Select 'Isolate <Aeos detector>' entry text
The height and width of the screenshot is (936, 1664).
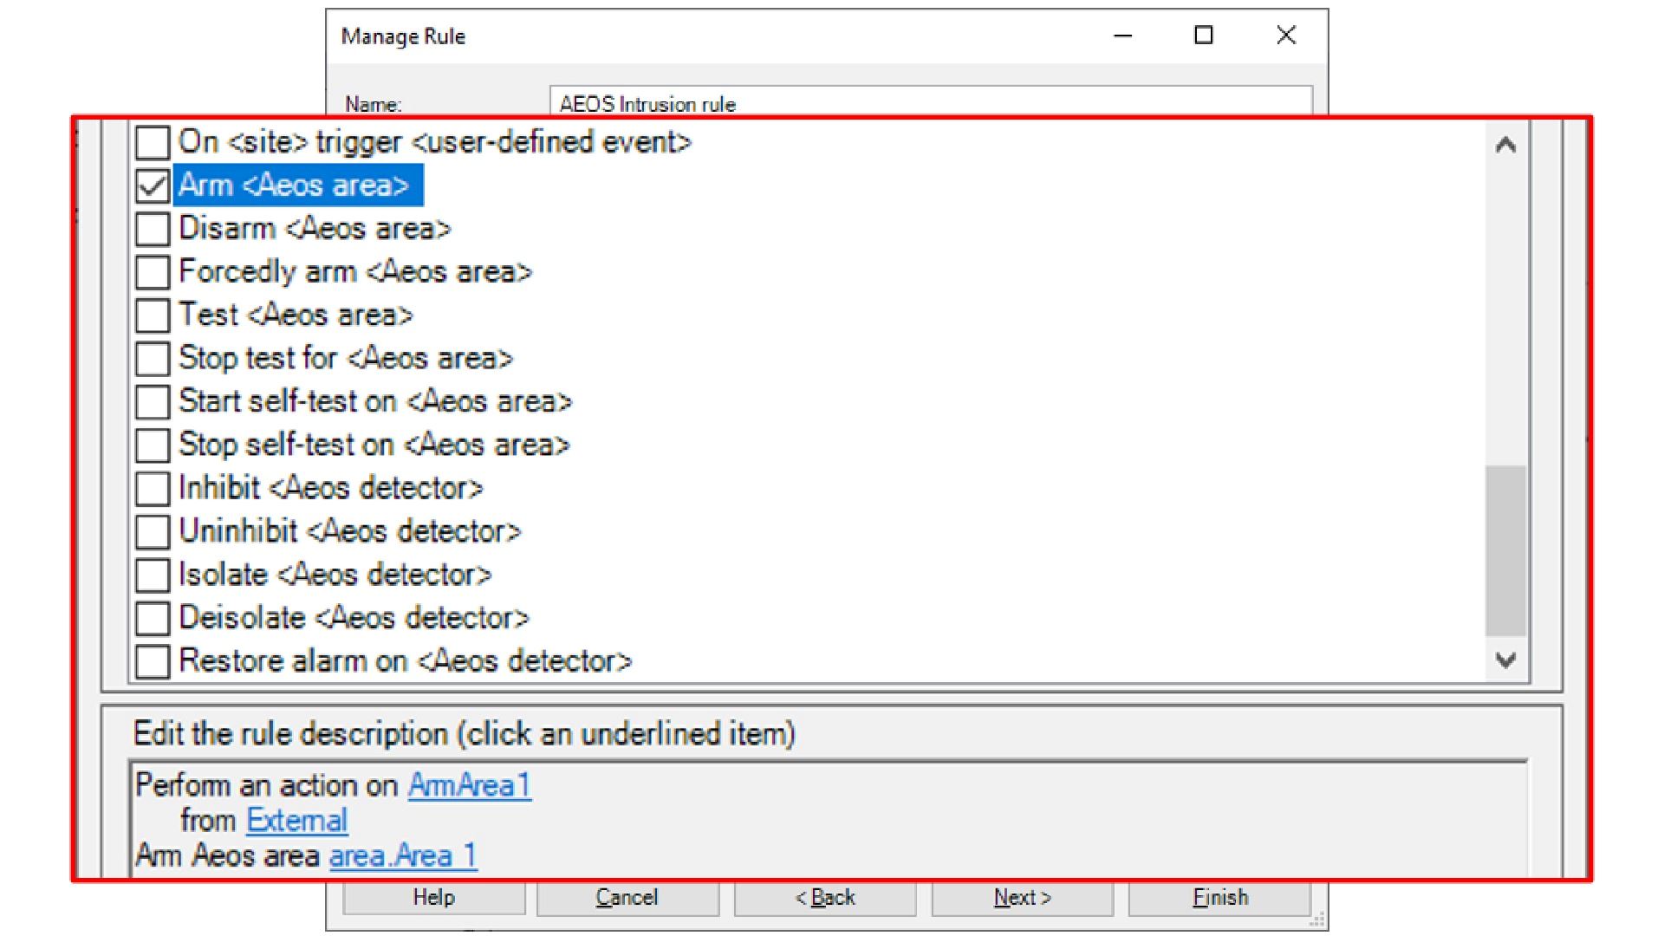(335, 575)
